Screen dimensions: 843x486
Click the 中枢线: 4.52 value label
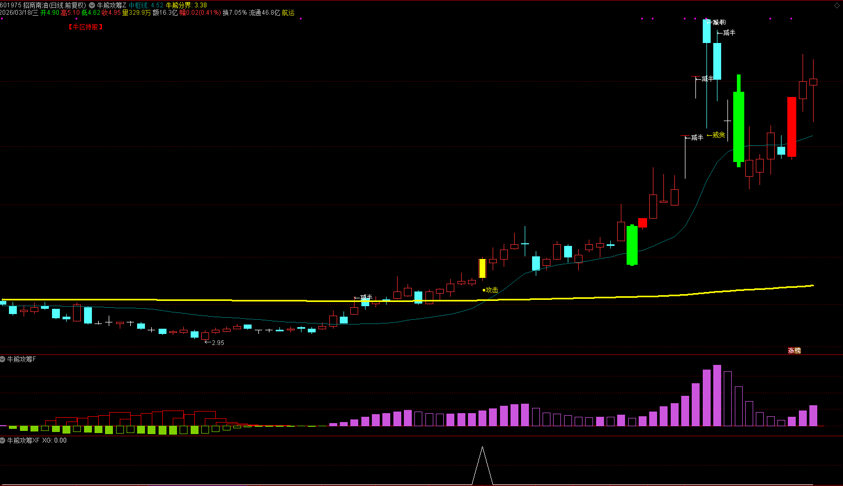click(146, 5)
